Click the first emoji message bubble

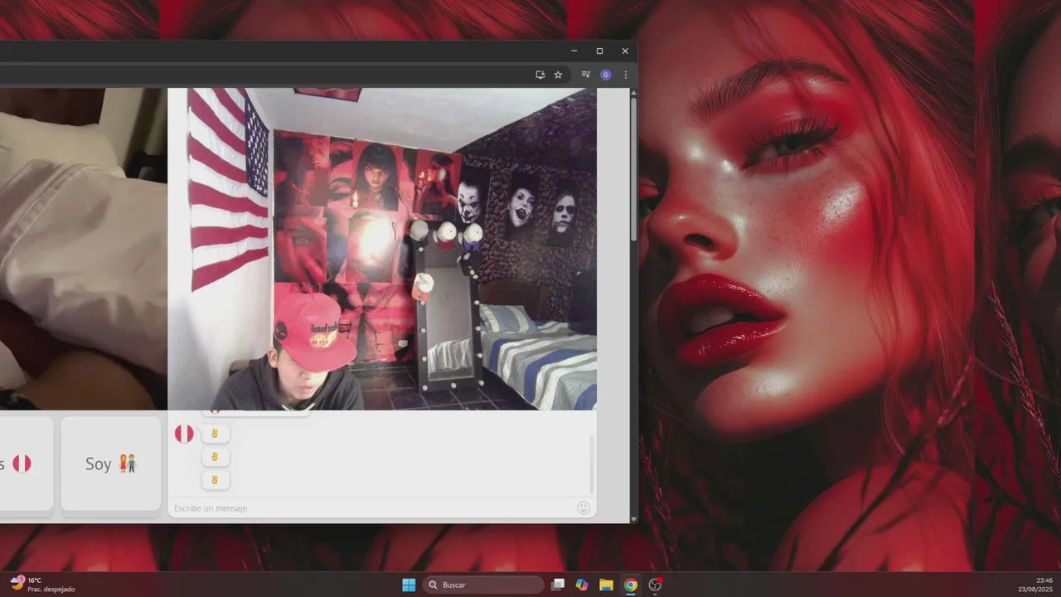pyautogui.click(x=215, y=434)
